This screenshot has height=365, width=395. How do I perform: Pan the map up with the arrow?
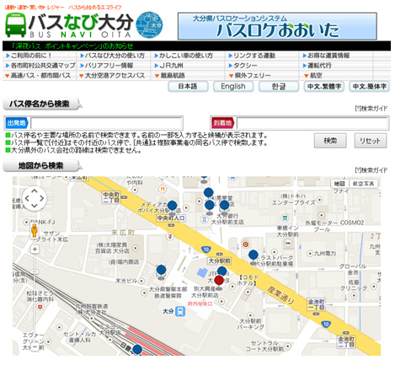click(35, 191)
